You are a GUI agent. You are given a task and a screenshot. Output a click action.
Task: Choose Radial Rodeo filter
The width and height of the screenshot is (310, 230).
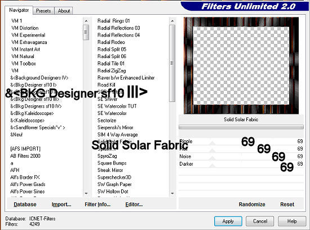tap(111, 42)
